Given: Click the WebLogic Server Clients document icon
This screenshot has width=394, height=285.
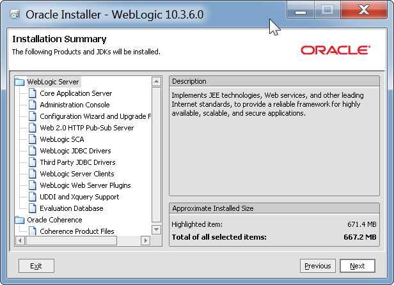Looking at the screenshot, I should click(32, 174).
